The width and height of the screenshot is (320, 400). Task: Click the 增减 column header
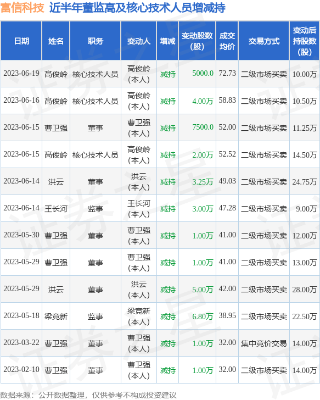167,41
